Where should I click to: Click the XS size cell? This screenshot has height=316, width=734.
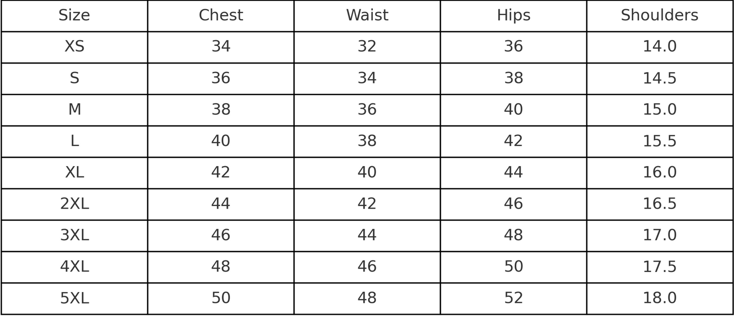[74, 47]
